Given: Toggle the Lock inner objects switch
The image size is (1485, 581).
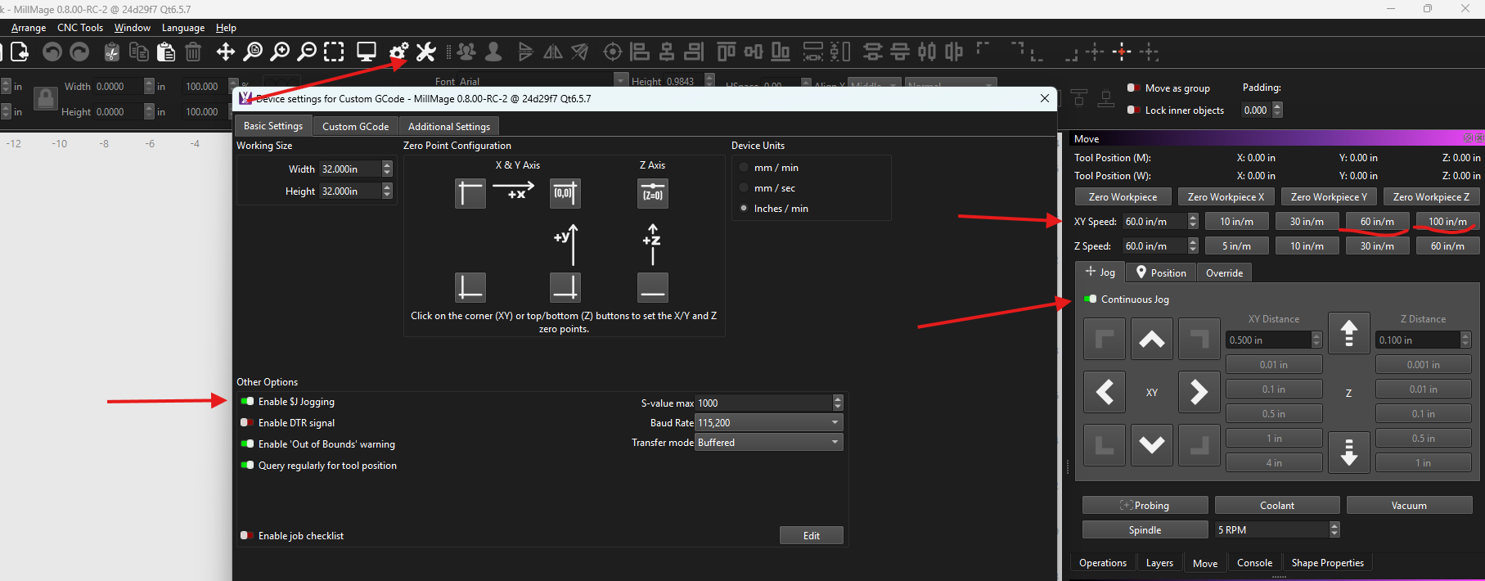Looking at the screenshot, I should (x=1134, y=110).
